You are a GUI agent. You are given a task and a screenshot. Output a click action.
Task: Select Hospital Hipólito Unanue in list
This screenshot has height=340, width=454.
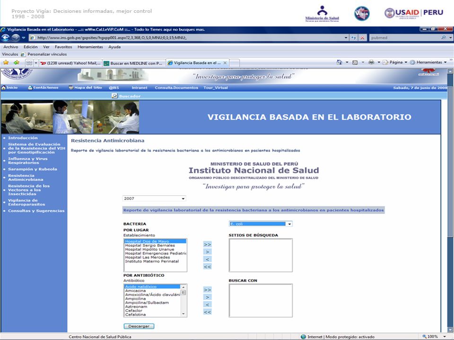150,249
